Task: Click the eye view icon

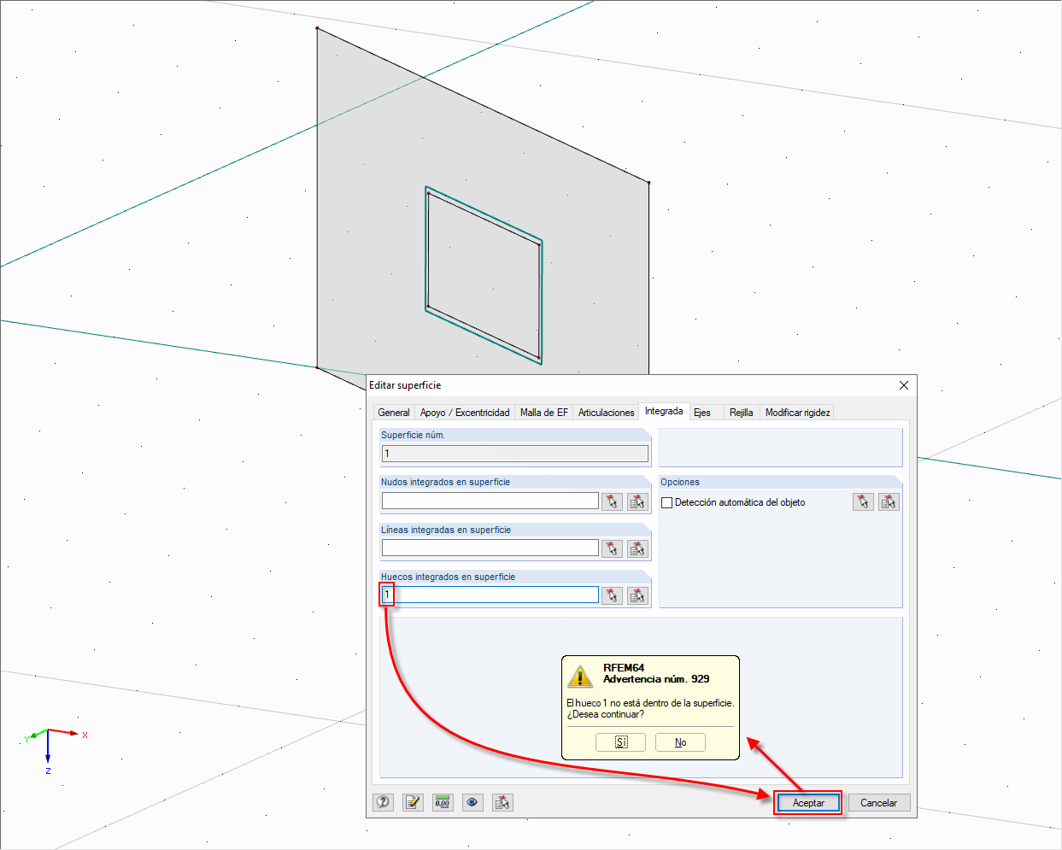Action: point(472,802)
